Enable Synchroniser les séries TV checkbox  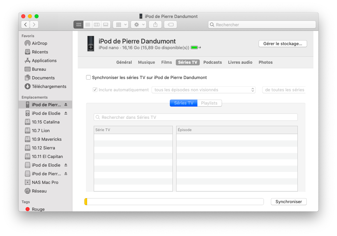pos(88,77)
